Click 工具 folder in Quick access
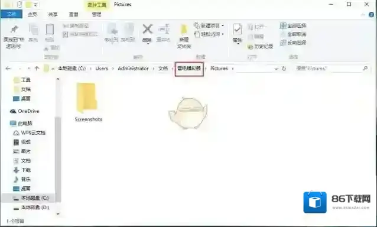Image resolution: width=377 pixels, height=227 pixels. coord(22,80)
